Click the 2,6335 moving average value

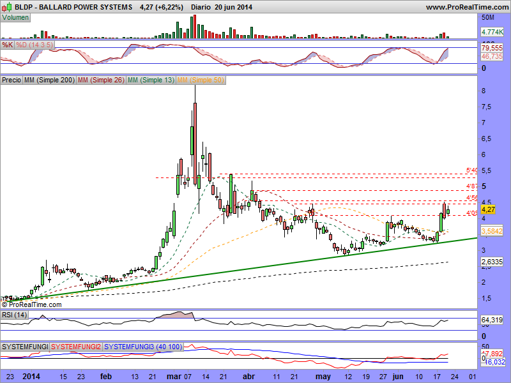click(492, 262)
